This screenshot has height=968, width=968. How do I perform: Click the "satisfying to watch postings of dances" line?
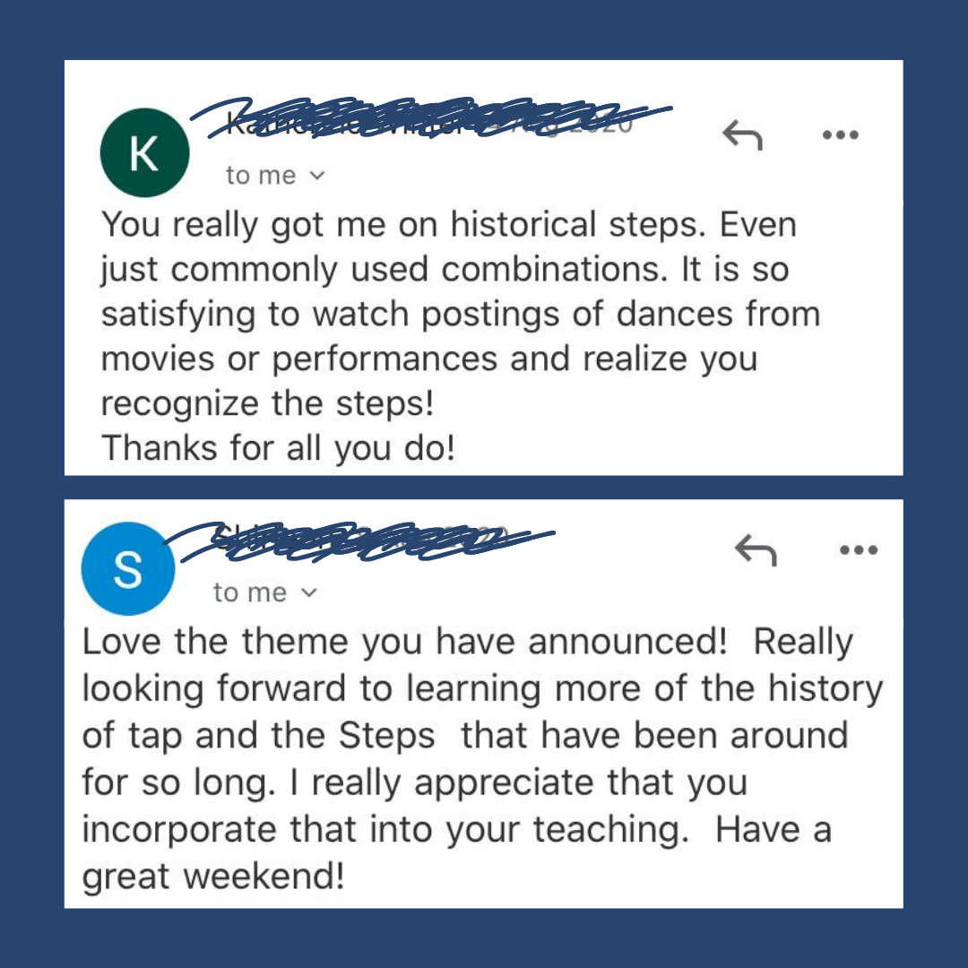[461, 315]
